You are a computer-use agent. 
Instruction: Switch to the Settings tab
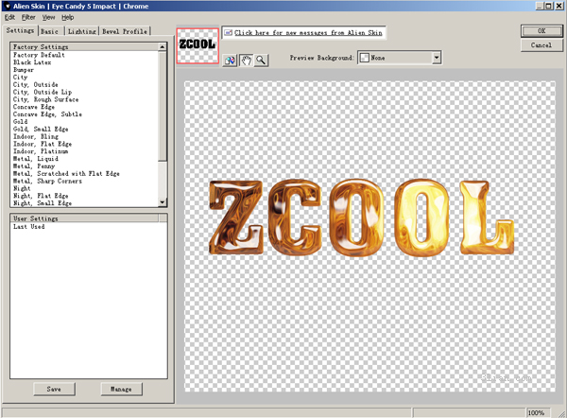click(20, 31)
